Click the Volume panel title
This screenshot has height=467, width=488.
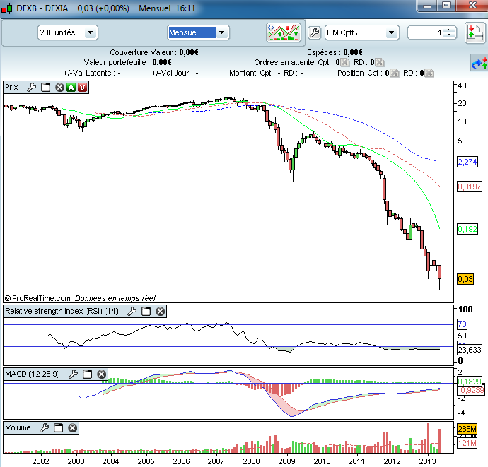[18, 428]
